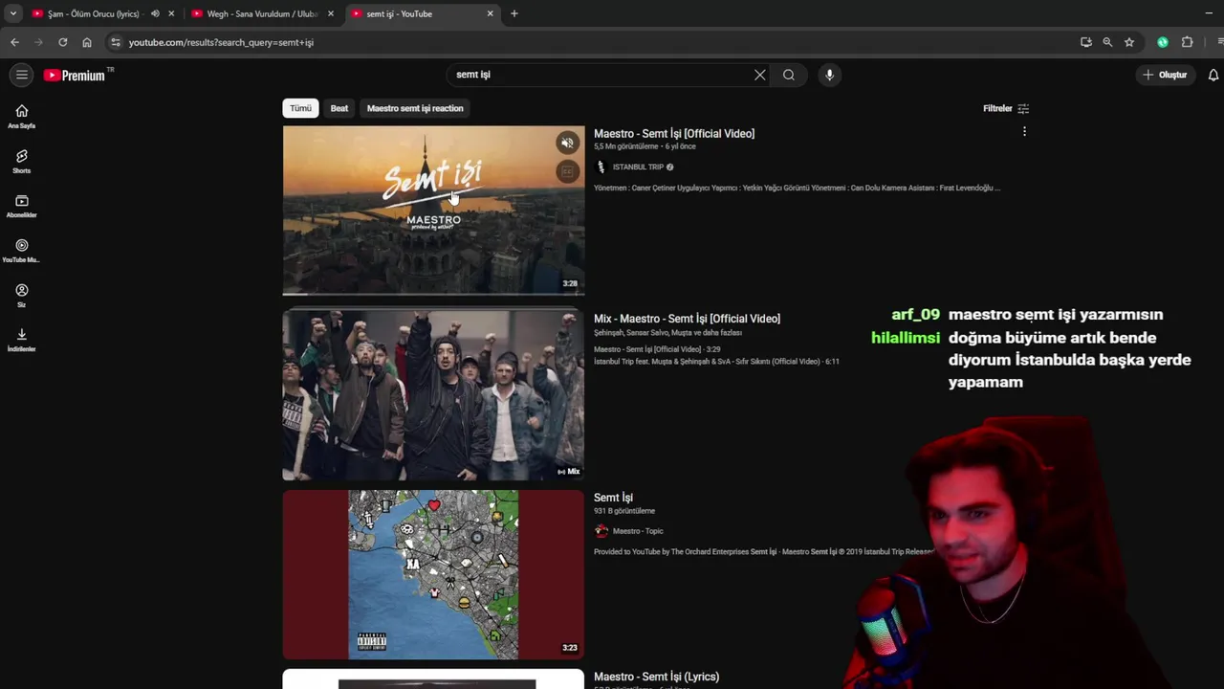Viewport: 1224px width, 689px height.
Task: Start voice search with the microphone
Action: coord(829,75)
